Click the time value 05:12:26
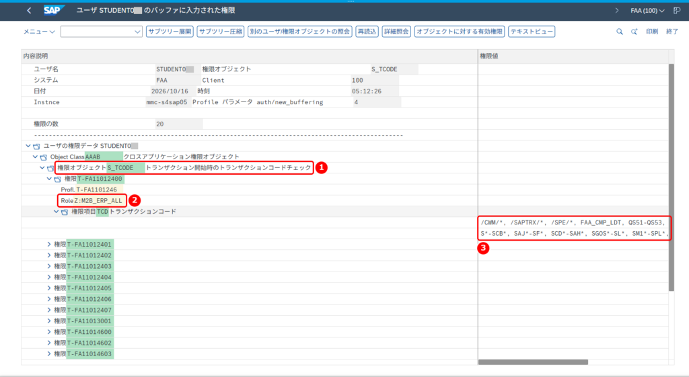Viewport: 689px width, 377px height. 367,91
